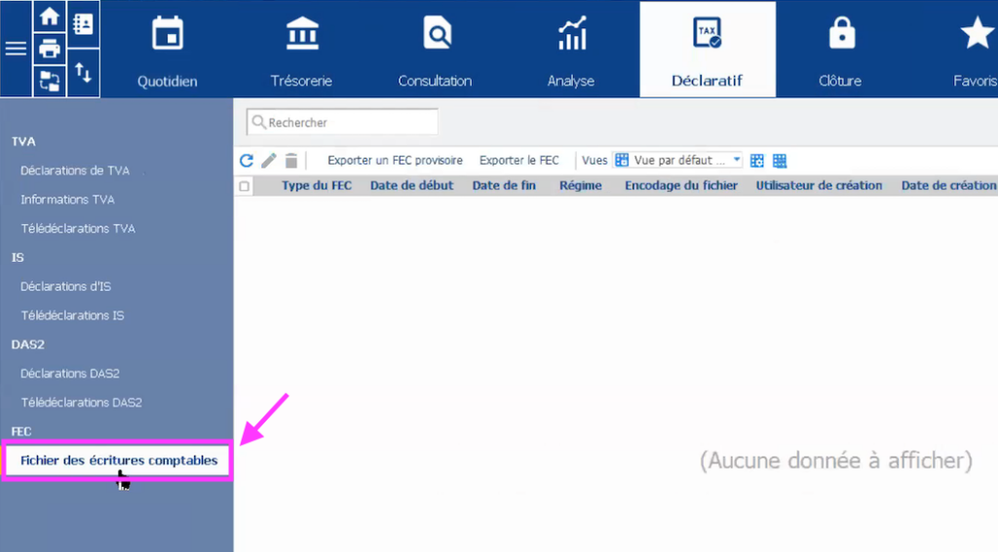This screenshot has height=552, width=998.
Task: Sort by Date de fin column
Action: [504, 186]
